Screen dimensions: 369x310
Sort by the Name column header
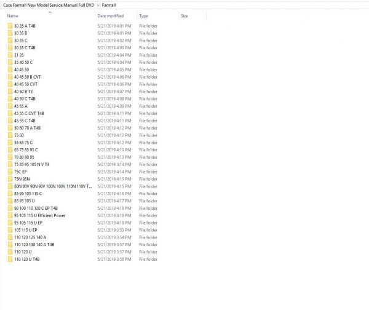point(12,16)
